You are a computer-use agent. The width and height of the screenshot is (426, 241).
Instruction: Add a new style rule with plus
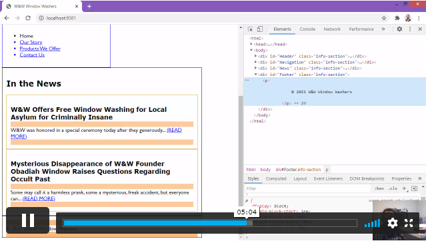pyautogui.click(x=404, y=188)
